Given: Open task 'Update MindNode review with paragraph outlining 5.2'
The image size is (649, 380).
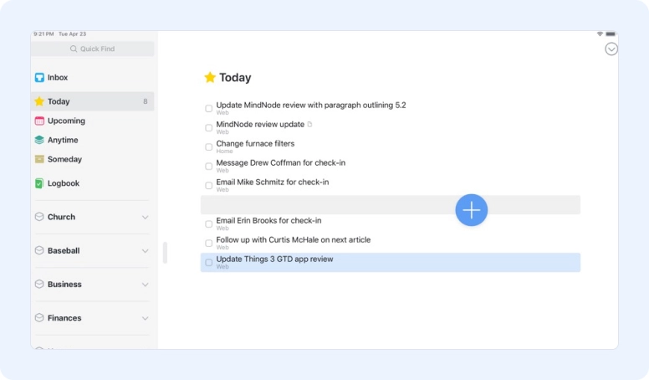Looking at the screenshot, I should click(311, 105).
